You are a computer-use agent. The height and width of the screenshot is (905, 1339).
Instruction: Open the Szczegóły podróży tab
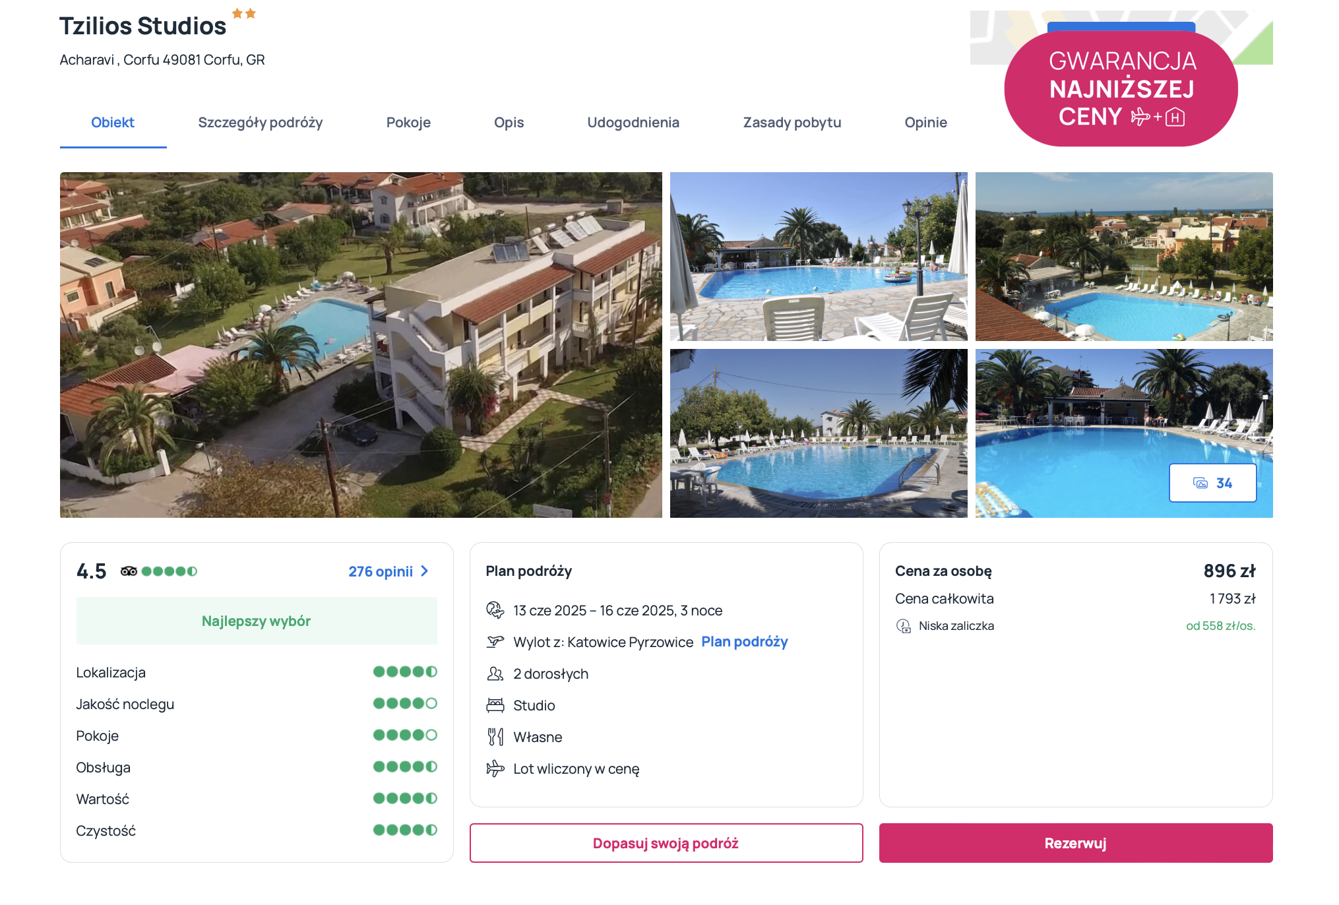click(x=261, y=123)
